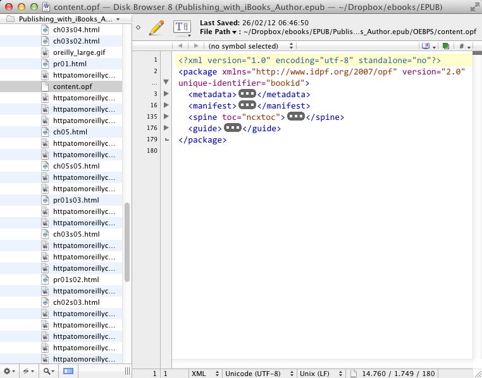Open the symbol selection popup

click(250, 46)
